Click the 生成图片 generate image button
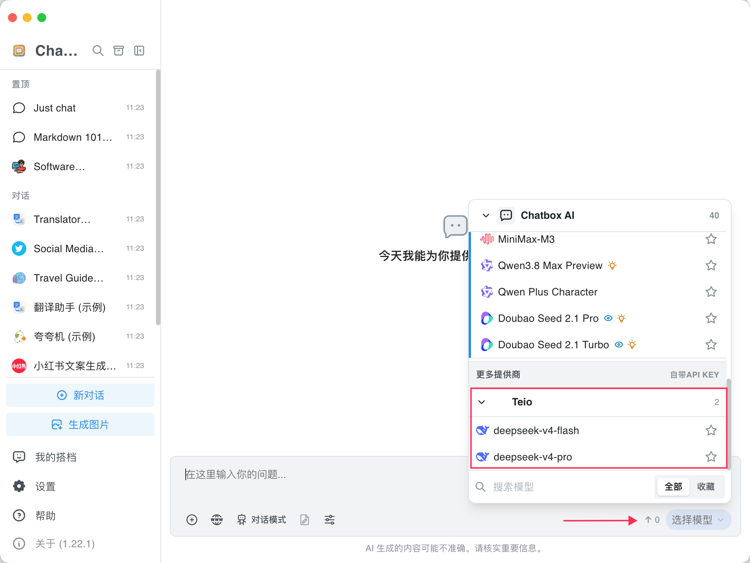 click(80, 424)
